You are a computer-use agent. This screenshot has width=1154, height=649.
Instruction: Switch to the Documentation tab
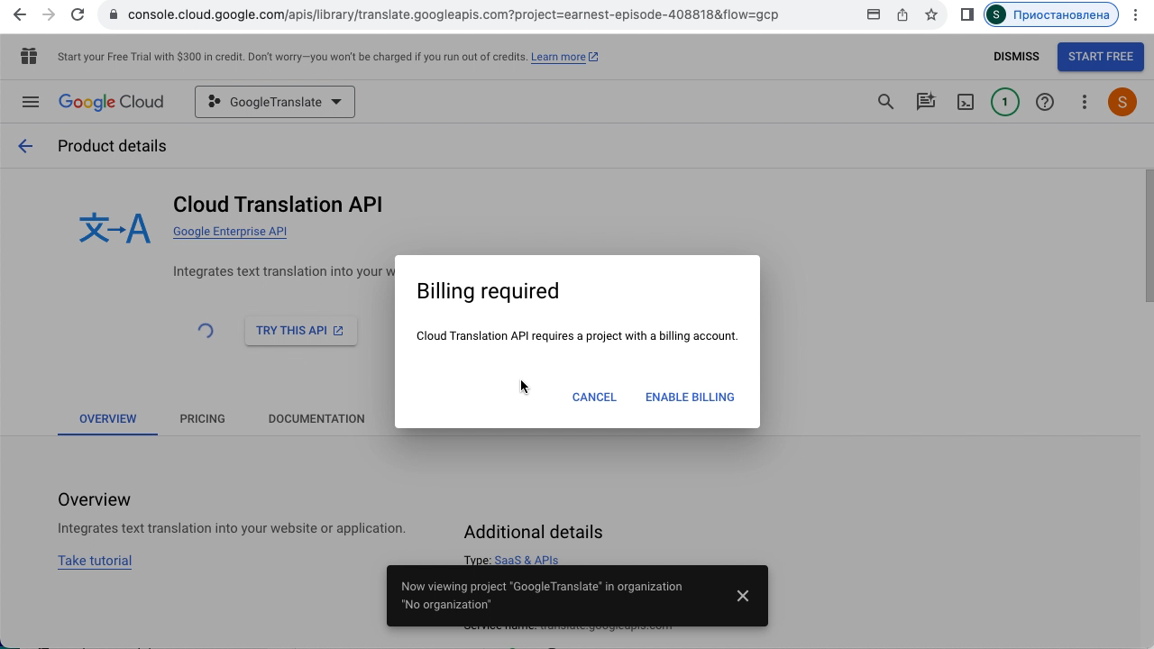[x=316, y=419]
